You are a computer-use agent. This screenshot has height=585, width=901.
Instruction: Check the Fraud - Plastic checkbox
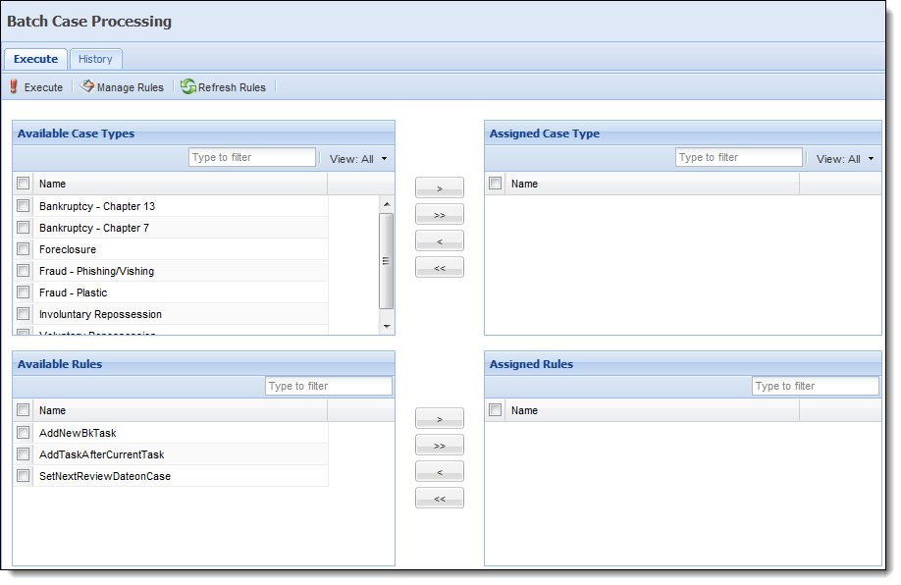pos(23,292)
